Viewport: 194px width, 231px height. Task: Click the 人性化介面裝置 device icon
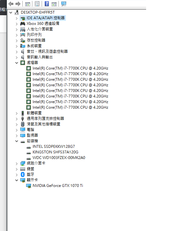pyautogui.click(x=23, y=29)
